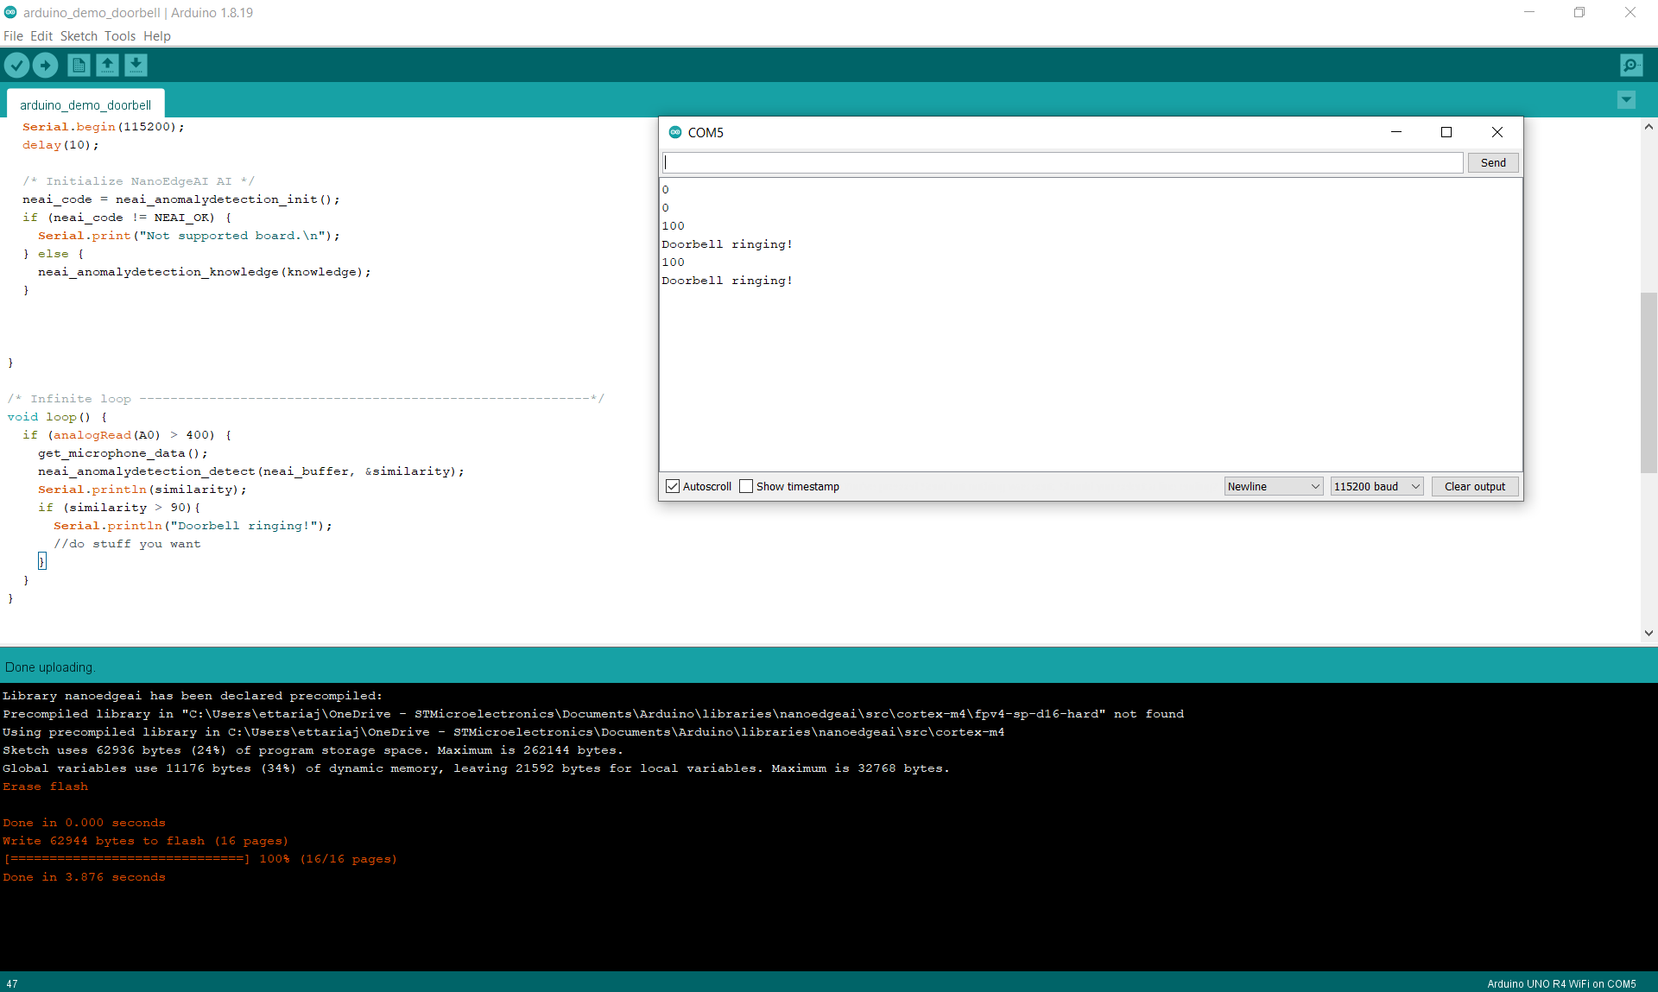This screenshot has height=992, width=1658.
Task: Save the sketch with the Save icon
Action: coord(136,65)
